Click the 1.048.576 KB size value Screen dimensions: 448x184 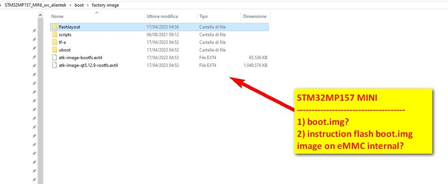point(256,65)
